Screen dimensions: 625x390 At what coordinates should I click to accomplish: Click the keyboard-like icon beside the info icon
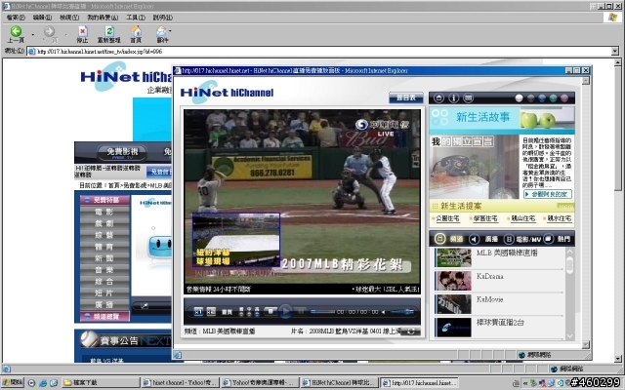(x=469, y=97)
